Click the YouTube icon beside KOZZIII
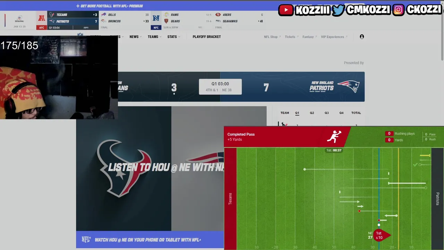 [x=286, y=10]
